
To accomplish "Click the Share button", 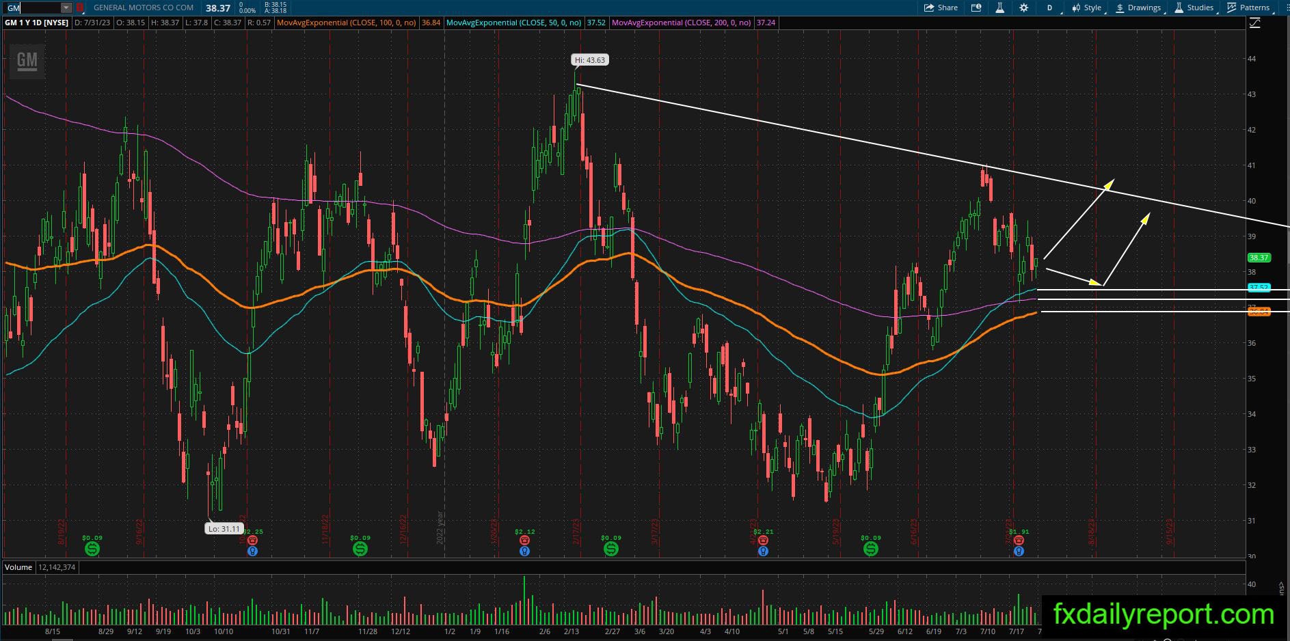I will [941, 8].
